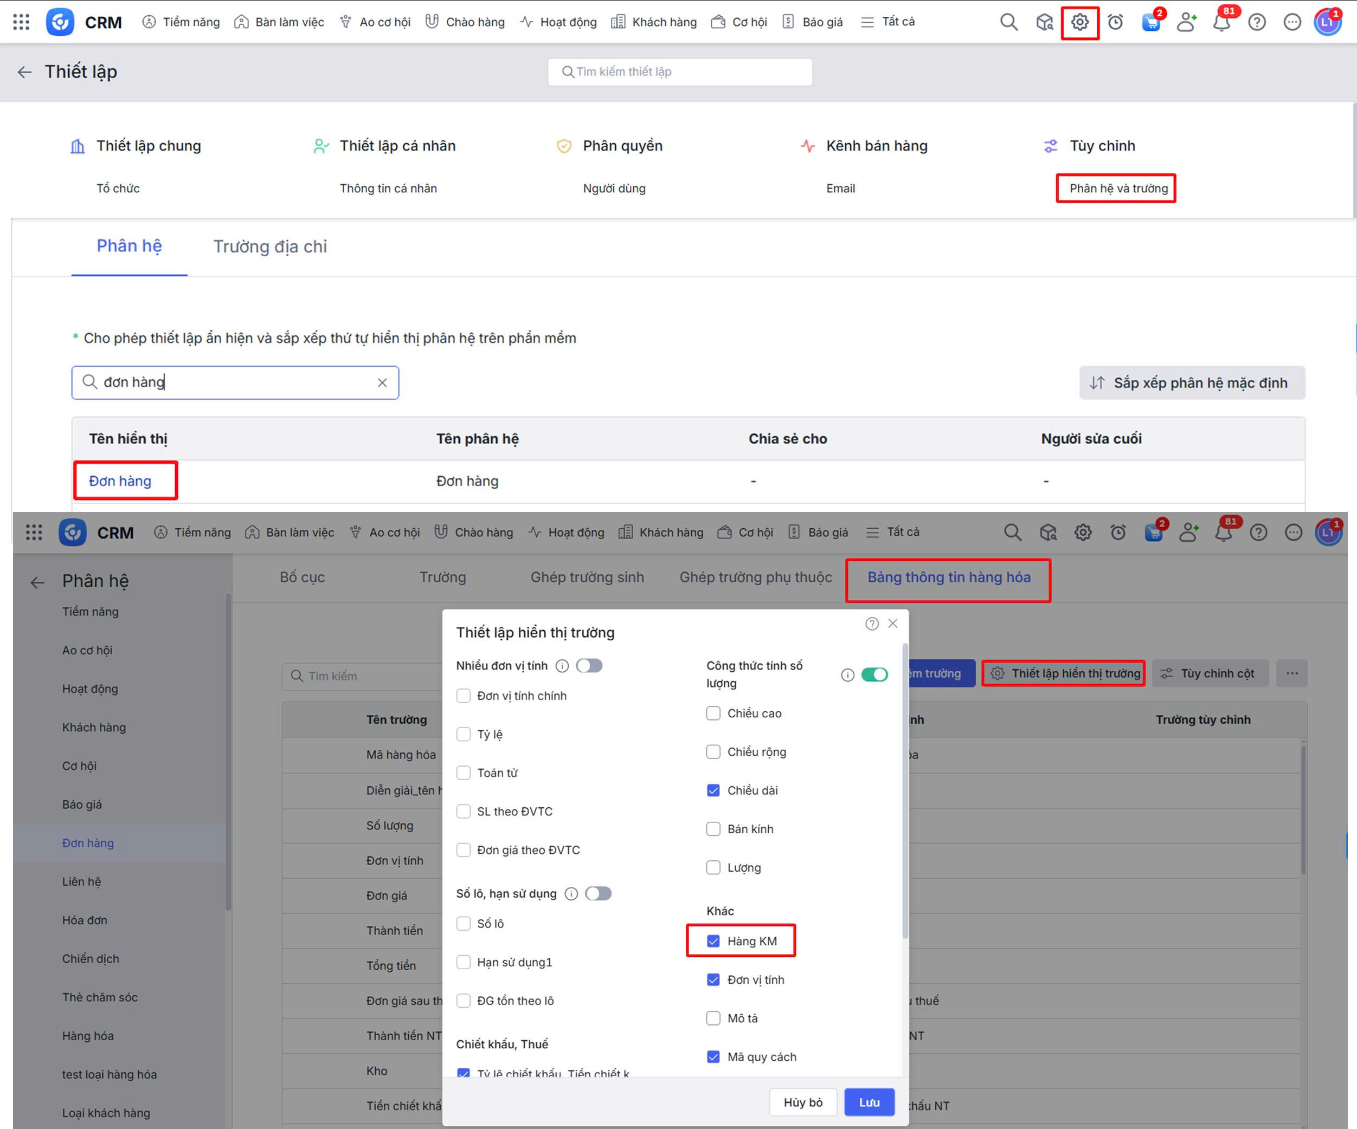Open the alarm clock reminder icon
Screen dimensions: 1357x1129
[x=1115, y=22]
